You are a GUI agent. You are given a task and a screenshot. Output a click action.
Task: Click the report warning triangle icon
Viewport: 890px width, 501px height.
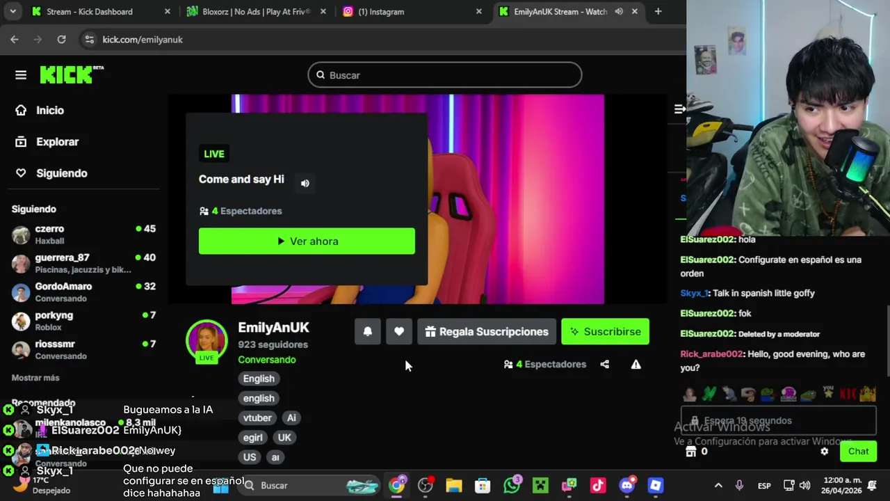636,364
